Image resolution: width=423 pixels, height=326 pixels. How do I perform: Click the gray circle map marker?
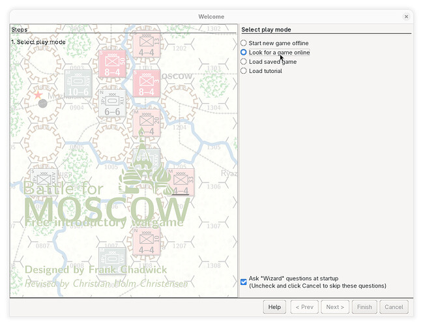(x=43, y=103)
